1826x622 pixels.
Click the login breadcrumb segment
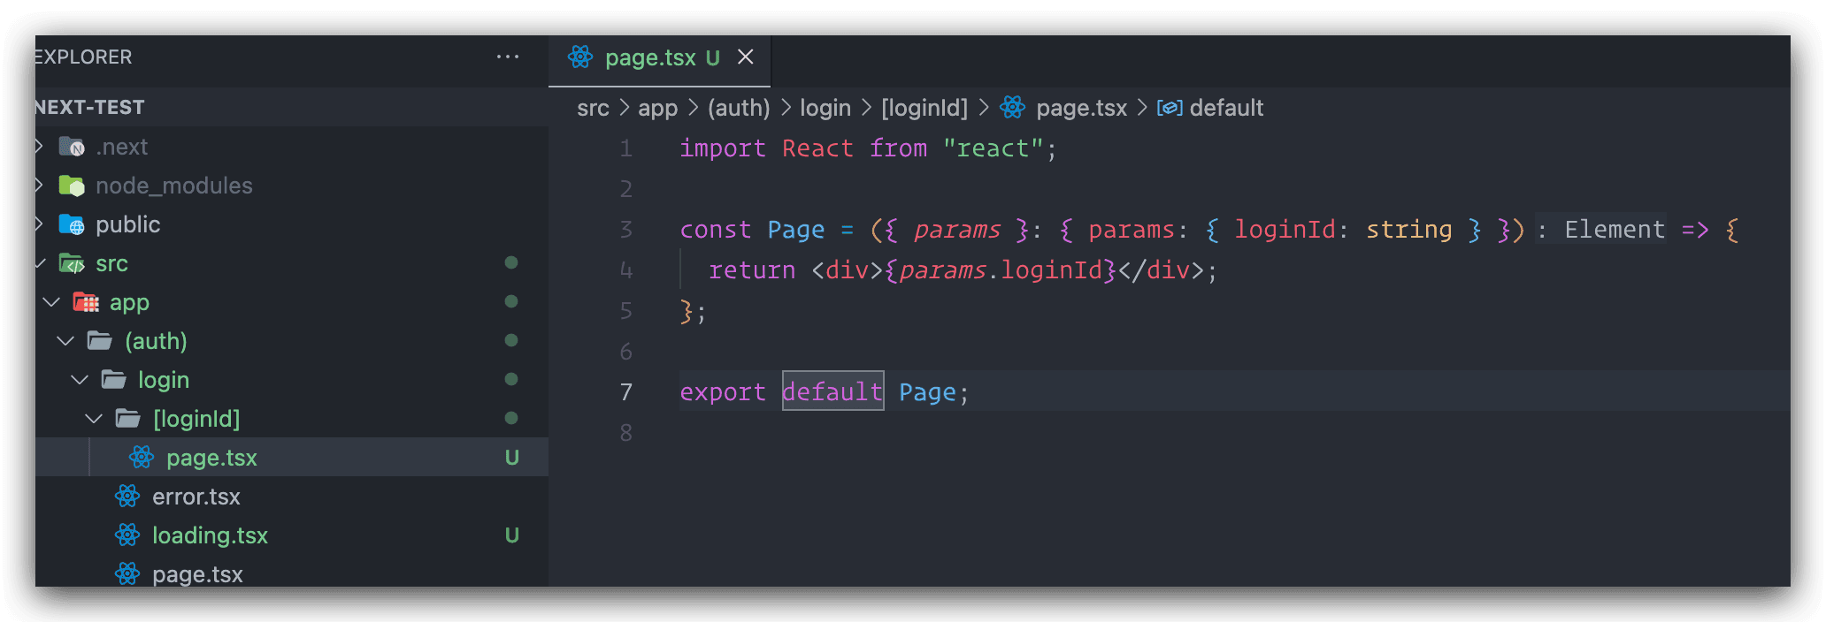825,108
